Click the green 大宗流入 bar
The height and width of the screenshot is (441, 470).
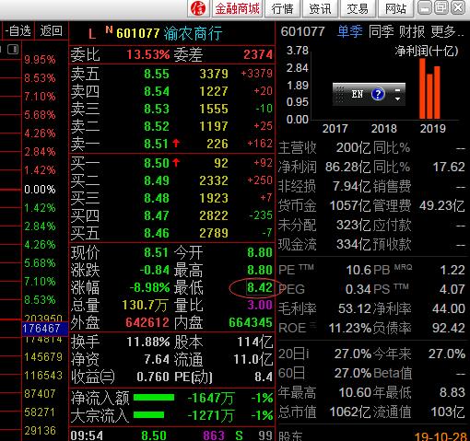(148, 415)
